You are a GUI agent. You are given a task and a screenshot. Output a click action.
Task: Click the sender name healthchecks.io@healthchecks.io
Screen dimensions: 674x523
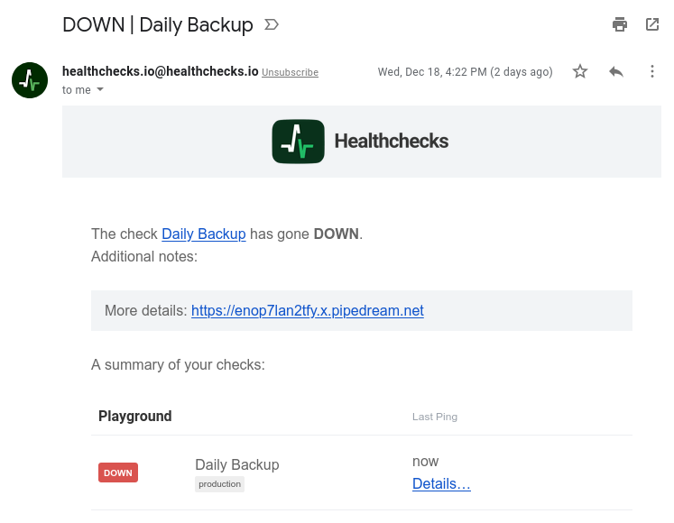pos(161,71)
